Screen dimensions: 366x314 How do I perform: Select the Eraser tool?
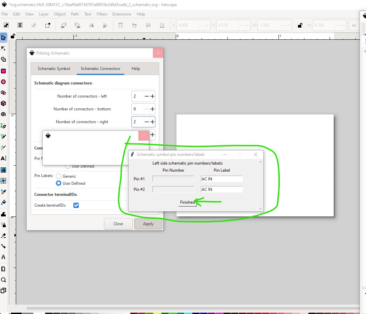click(3, 236)
